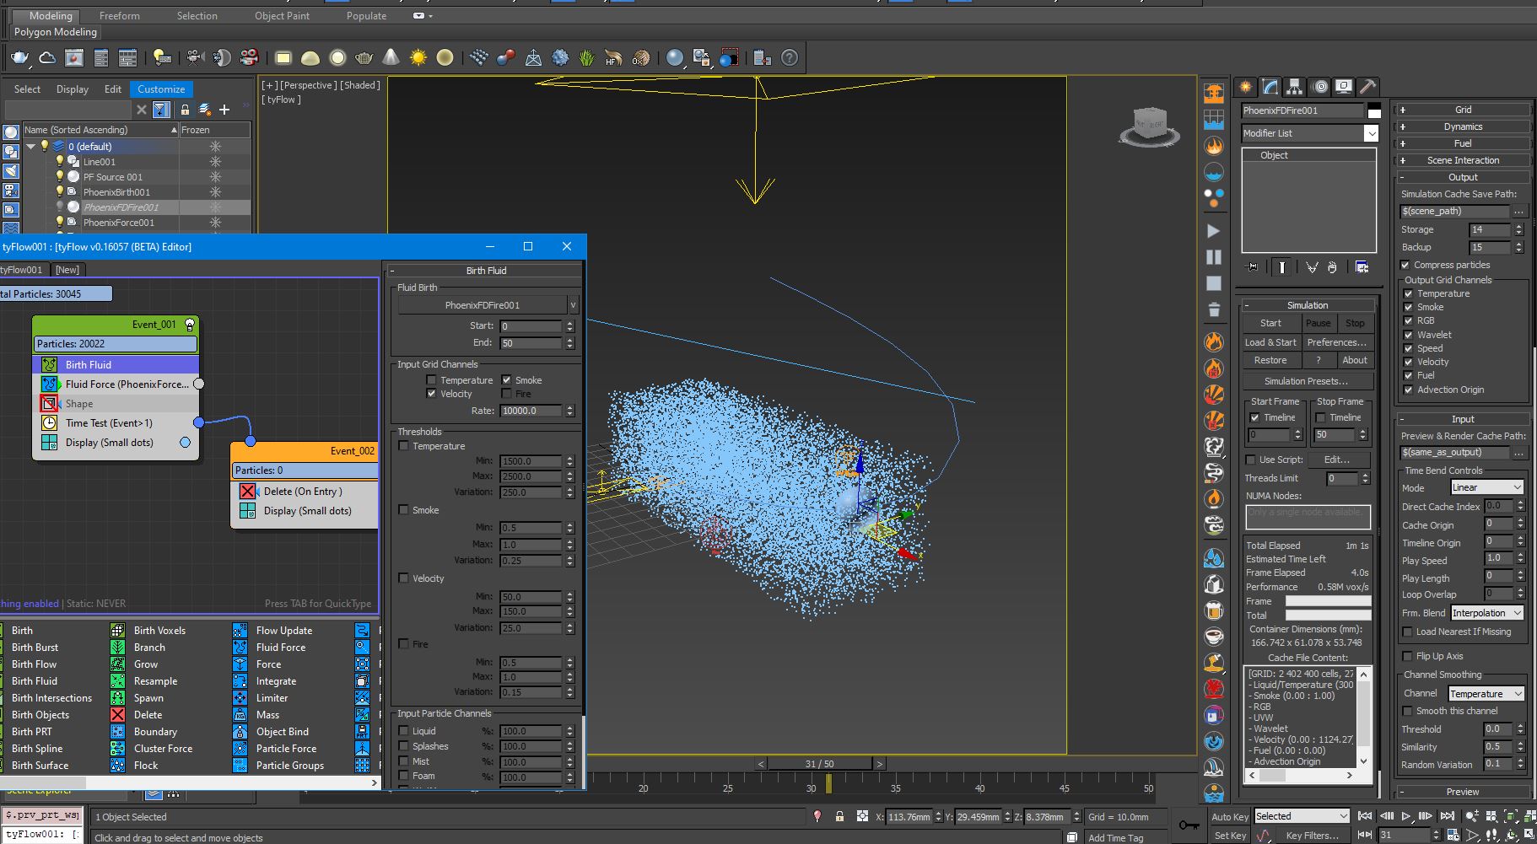The image size is (1537, 844).
Task: Click the object color swatch beside PhoenixFDFire001
Action: 1374,110
